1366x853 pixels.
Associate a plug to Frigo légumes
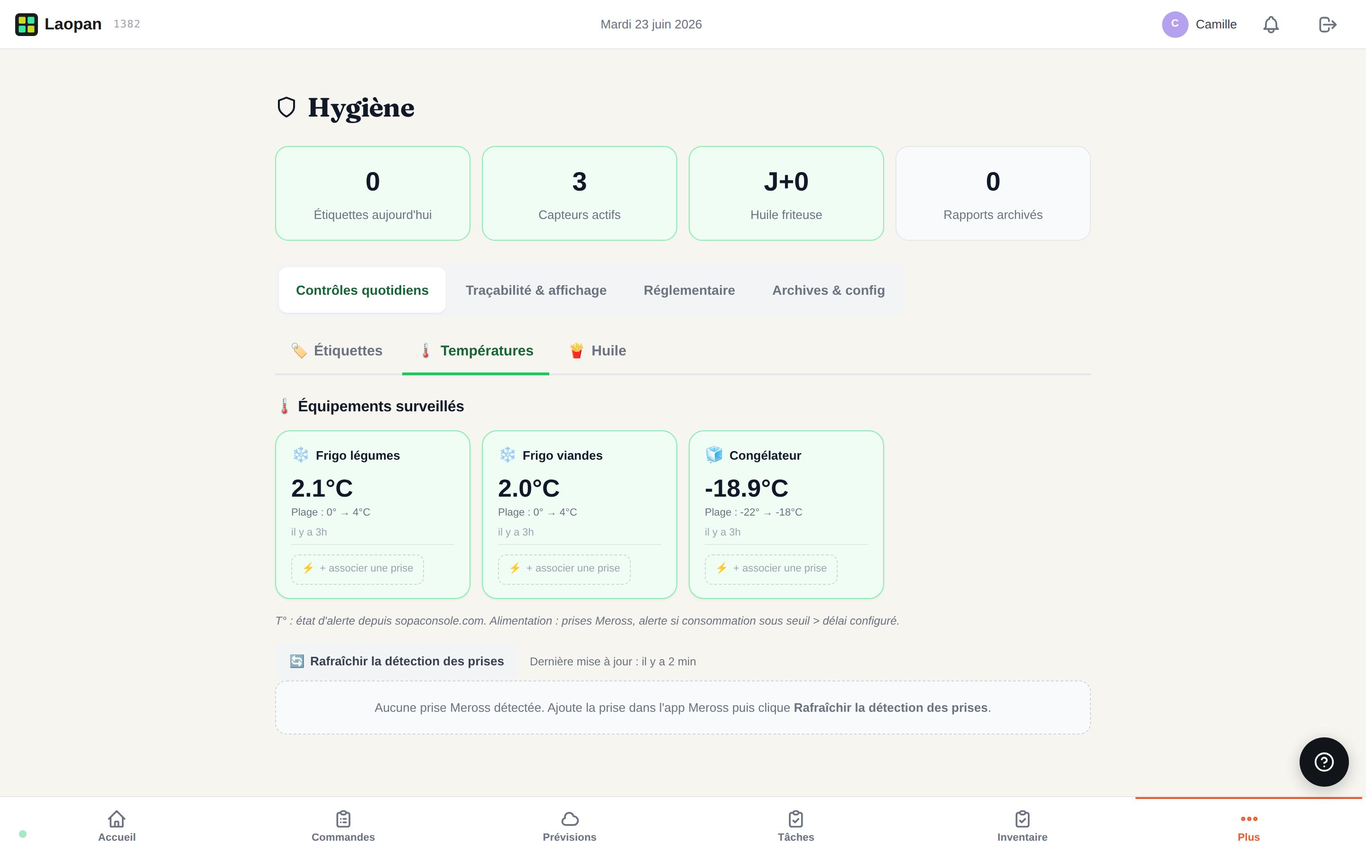357,569
